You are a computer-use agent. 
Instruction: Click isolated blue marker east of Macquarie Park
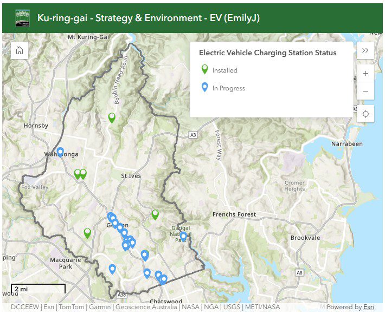click(x=112, y=269)
